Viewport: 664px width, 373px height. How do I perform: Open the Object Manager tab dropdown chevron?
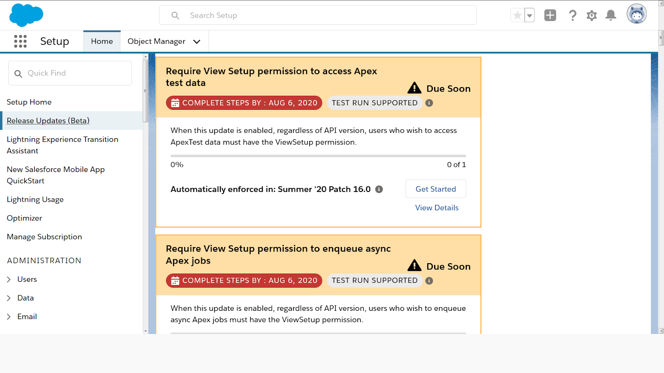pyautogui.click(x=197, y=41)
